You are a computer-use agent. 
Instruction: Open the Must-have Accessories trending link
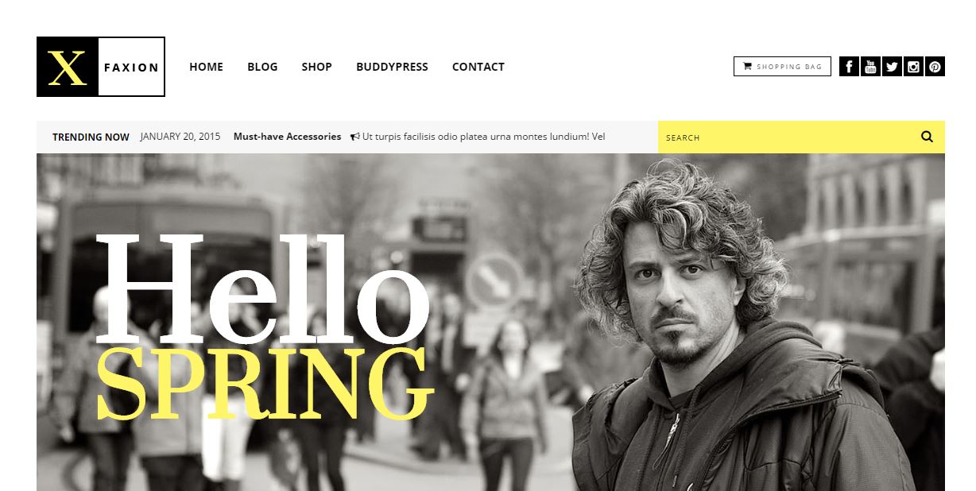coord(287,137)
